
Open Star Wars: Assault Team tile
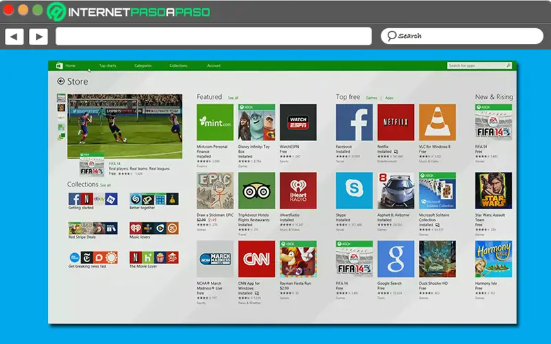click(x=493, y=191)
